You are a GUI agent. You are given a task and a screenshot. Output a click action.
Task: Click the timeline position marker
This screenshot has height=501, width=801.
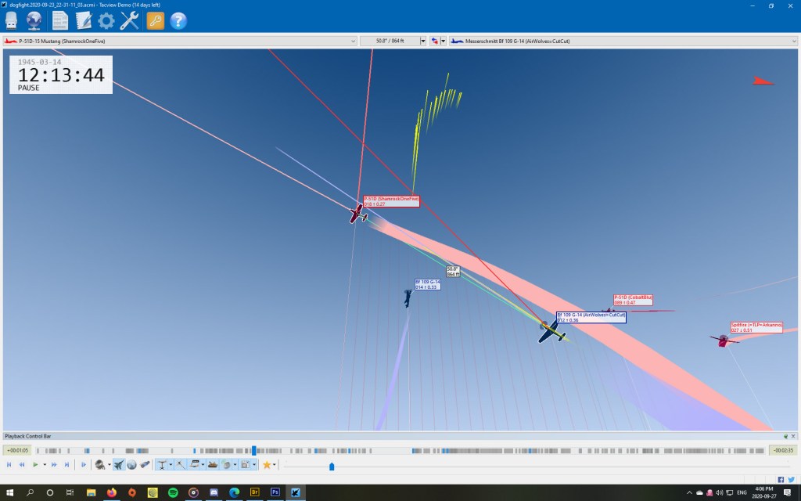tap(253, 450)
